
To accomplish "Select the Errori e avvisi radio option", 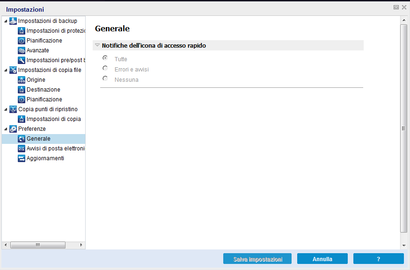I will (x=105, y=68).
